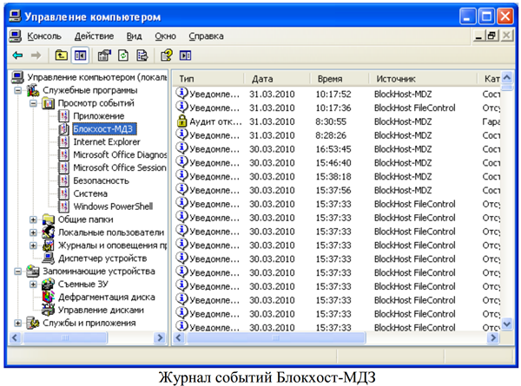Expand the Съемные ЗУ node

(x=33, y=285)
